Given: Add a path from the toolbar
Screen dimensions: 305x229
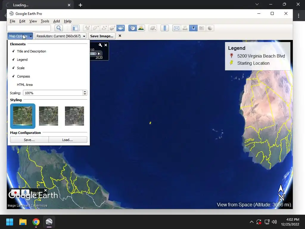Looking at the screenshot, I should point(104,28).
